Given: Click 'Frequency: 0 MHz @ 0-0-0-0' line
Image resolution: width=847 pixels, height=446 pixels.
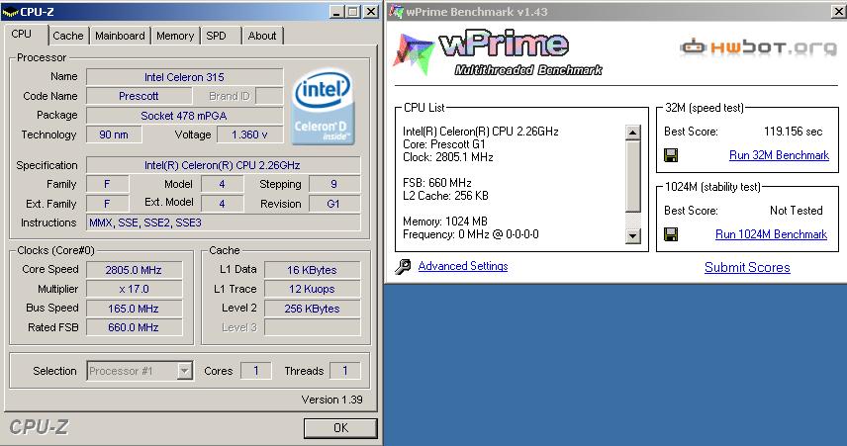Looking at the screenshot, I should tap(470, 234).
